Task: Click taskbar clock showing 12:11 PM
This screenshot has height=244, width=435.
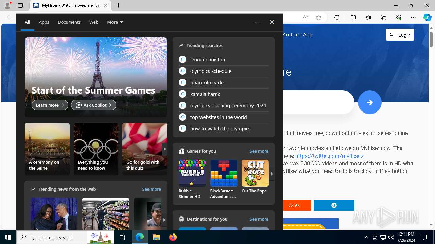Action: point(405,237)
